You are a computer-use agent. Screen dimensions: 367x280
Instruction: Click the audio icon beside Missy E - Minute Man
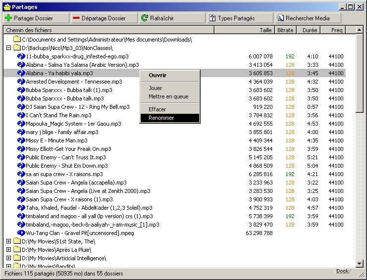tap(21, 140)
